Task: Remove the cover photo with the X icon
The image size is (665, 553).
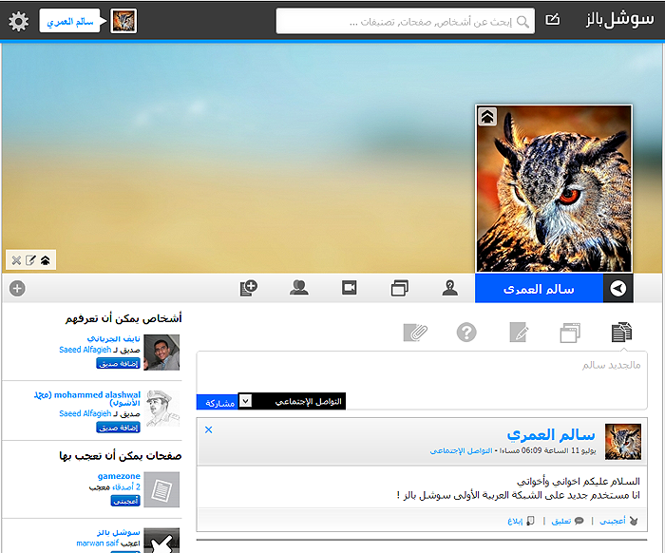Action: 16,260
